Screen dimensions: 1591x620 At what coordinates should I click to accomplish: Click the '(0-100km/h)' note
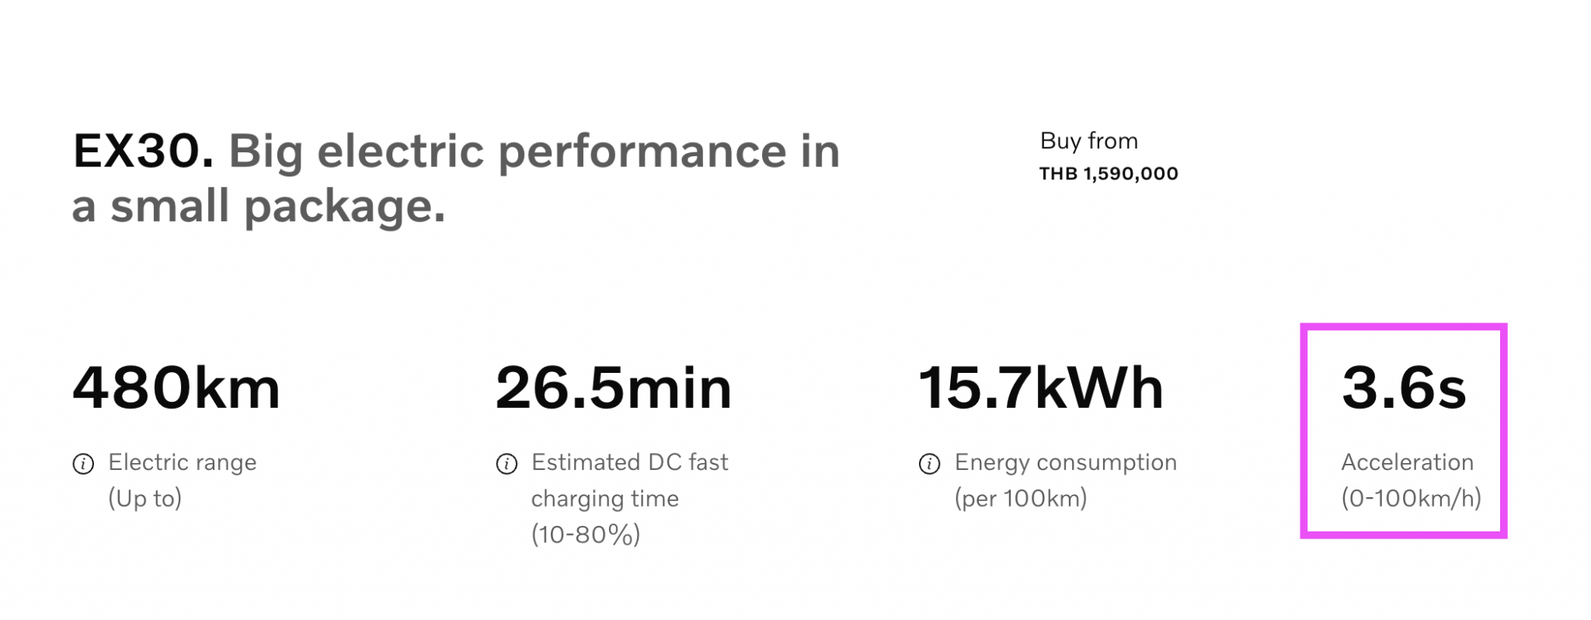click(1411, 498)
